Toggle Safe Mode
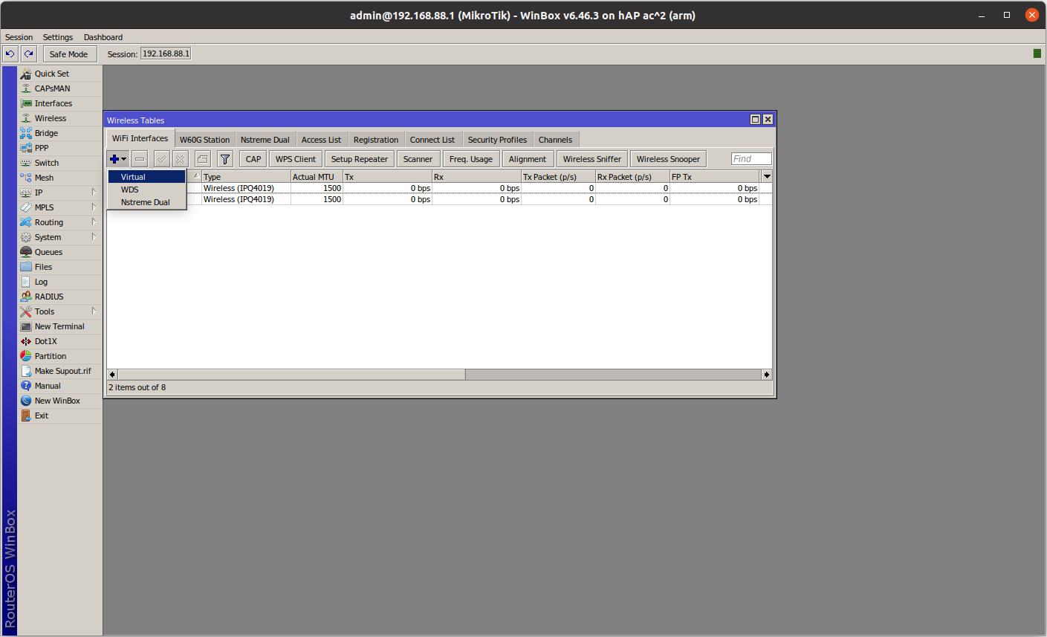The image size is (1047, 637). tap(68, 54)
